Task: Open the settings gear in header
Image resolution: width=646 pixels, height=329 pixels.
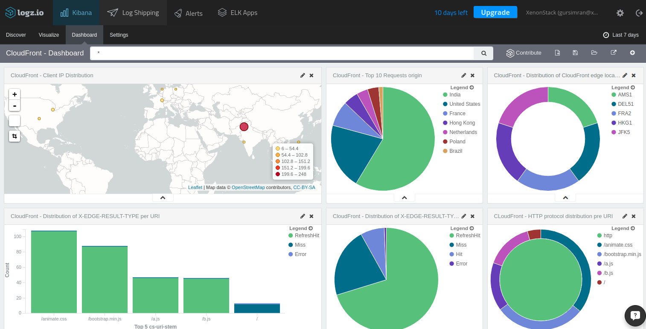Action: tap(620, 13)
